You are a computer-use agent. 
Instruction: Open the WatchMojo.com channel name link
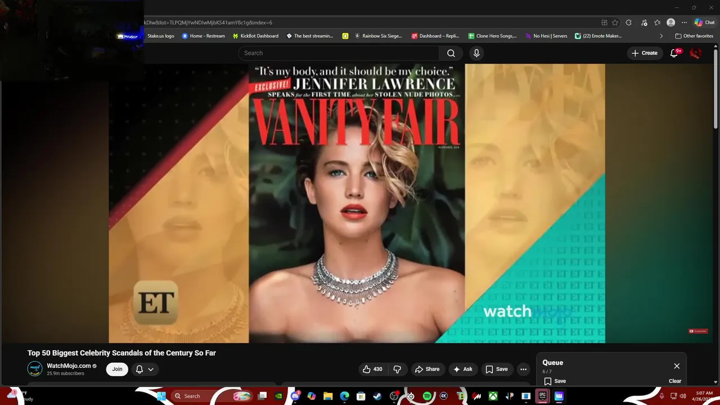(69, 366)
